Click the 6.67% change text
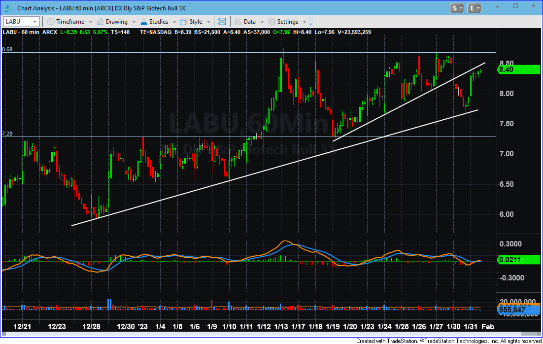 [101, 32]
